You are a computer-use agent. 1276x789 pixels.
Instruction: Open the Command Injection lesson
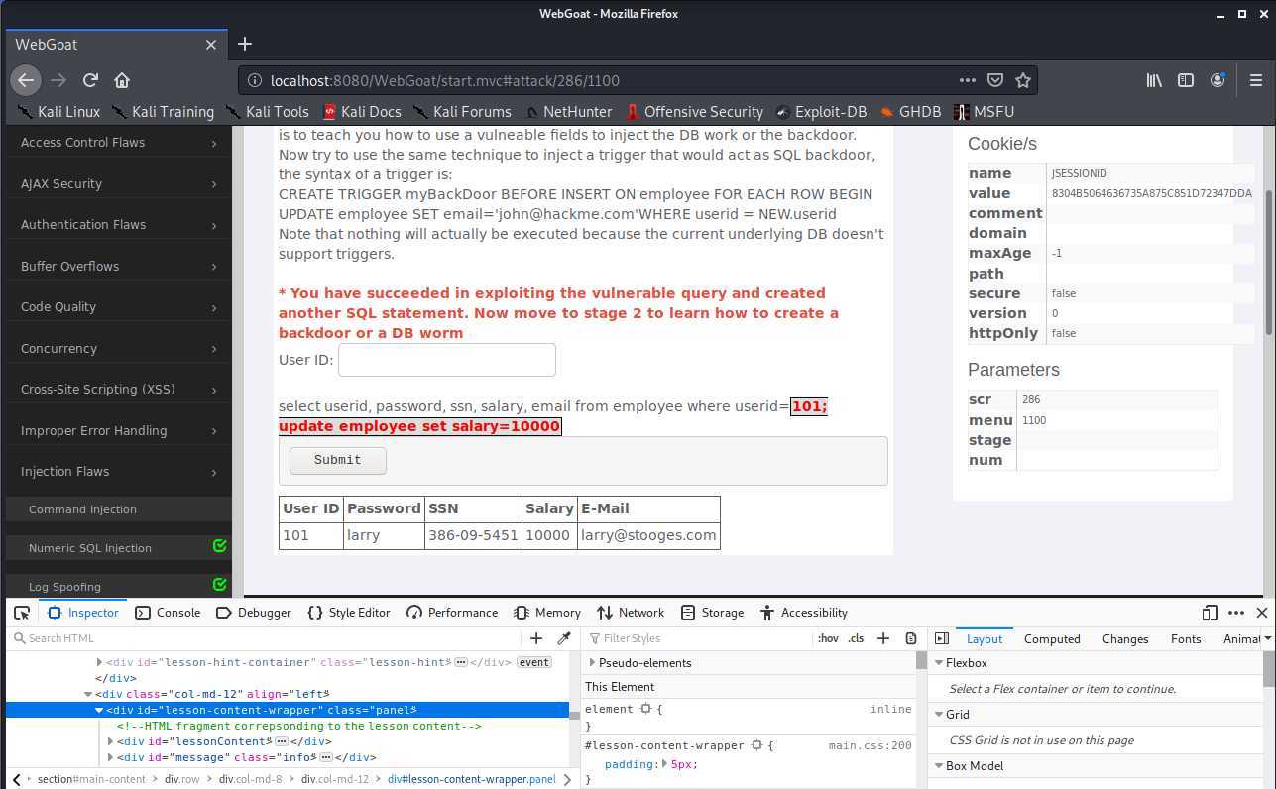pos(118,509)
